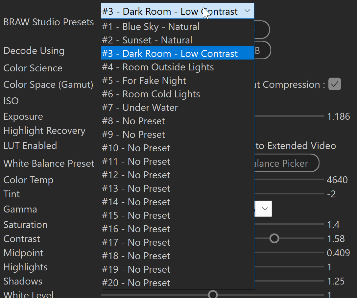Collapse the preset dropdown via its chevron
Image resolution: width=357 pixels, height=298 pixels.
(x=247, y=11)
